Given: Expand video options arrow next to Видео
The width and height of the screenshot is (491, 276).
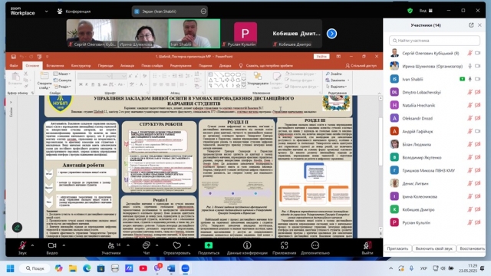Looking at the screenshot, I should [64, 245].
